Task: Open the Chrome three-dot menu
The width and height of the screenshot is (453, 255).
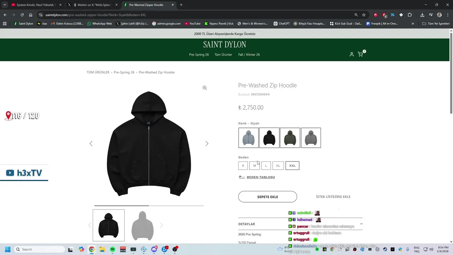Action: tap(447, 15)
